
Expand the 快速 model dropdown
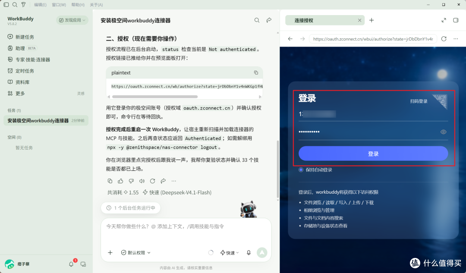(x=230, y=252)
